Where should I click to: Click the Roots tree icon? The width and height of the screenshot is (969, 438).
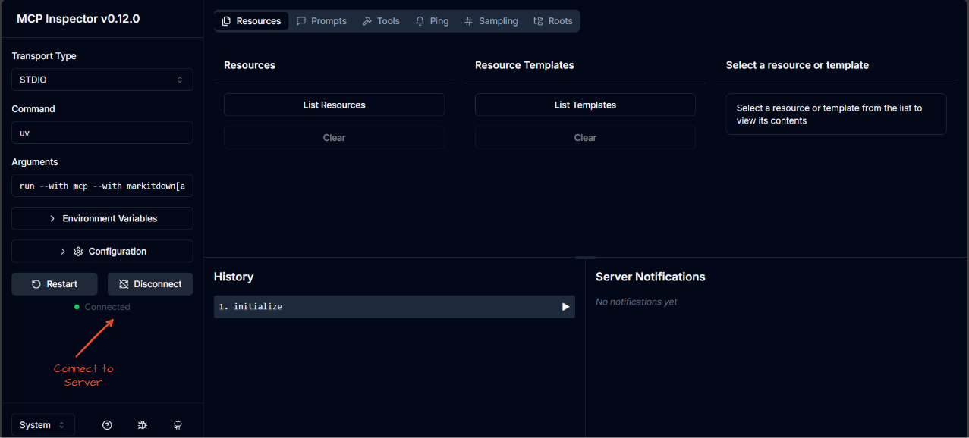537,20
